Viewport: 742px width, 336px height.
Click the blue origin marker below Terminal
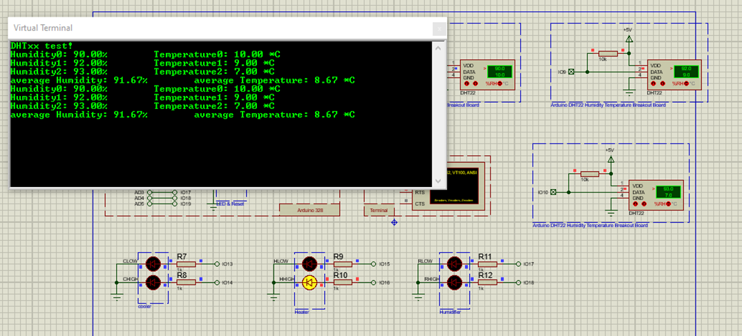click(x=394, y=222)
